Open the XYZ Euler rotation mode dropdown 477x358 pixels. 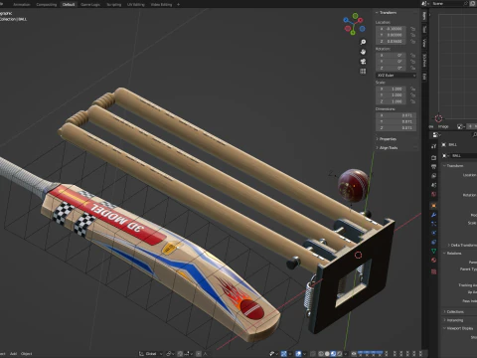coord(396,76)
